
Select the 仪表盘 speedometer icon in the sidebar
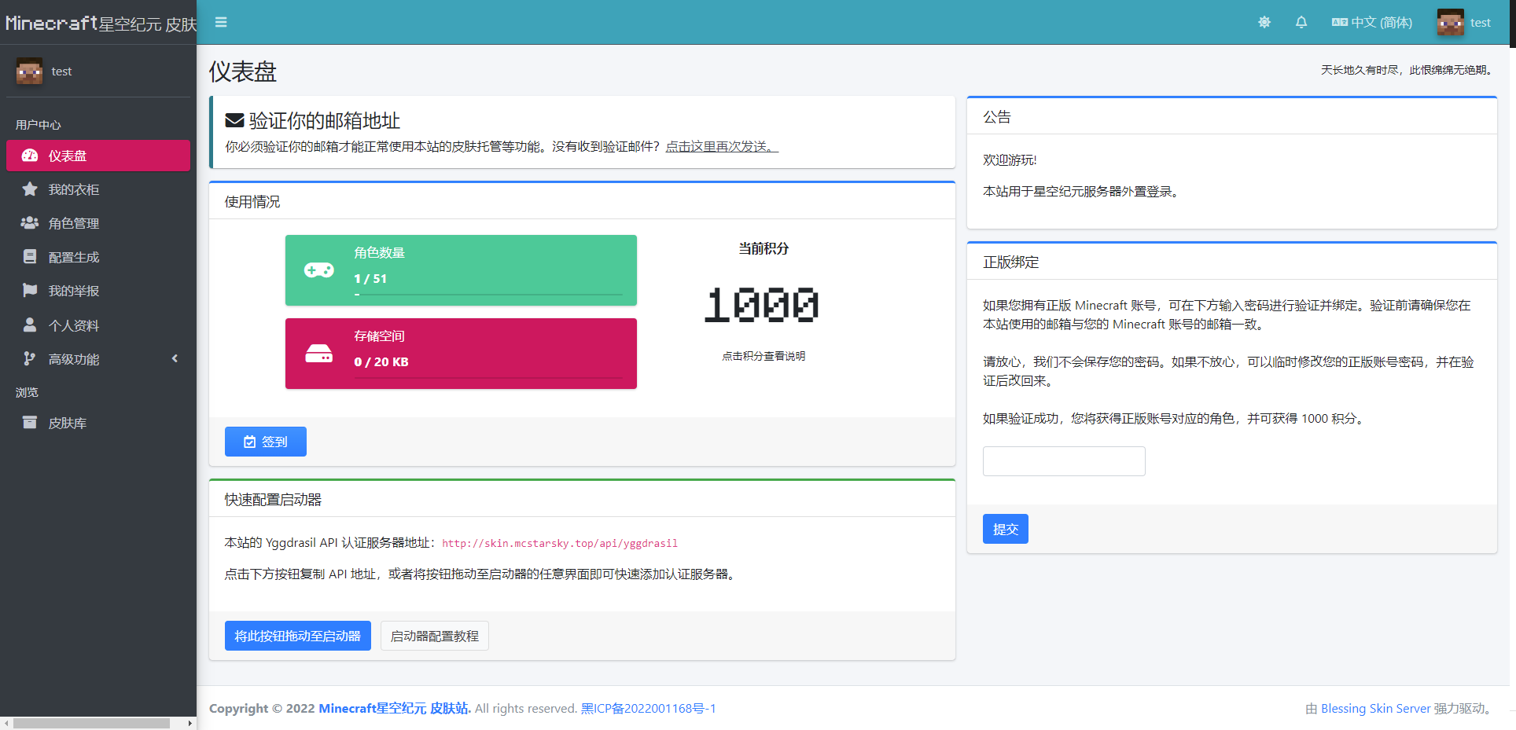click(29, 155)
